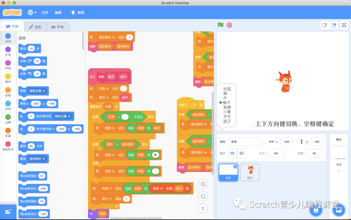
Task: Edit the sprite 大小 size value 100
Action: coord(276,153)
